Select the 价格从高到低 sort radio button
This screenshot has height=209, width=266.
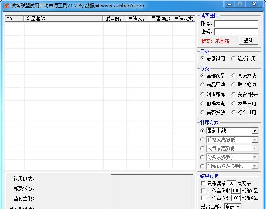tap(203, 140)
